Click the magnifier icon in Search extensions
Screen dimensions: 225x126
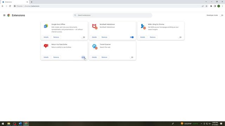coord(75,15)
